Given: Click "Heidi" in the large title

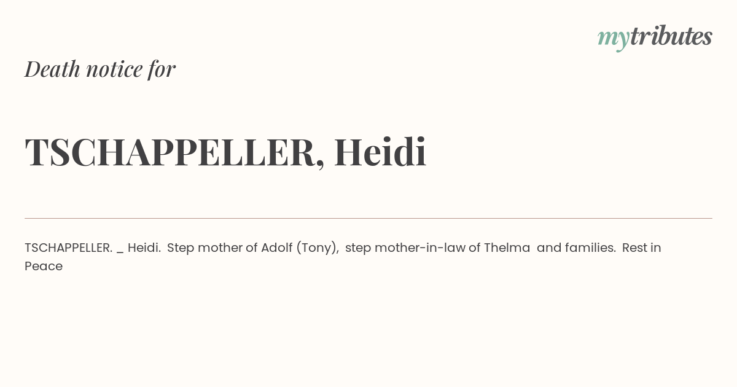Looking at the screenshot, I should [x=380, y=152].
